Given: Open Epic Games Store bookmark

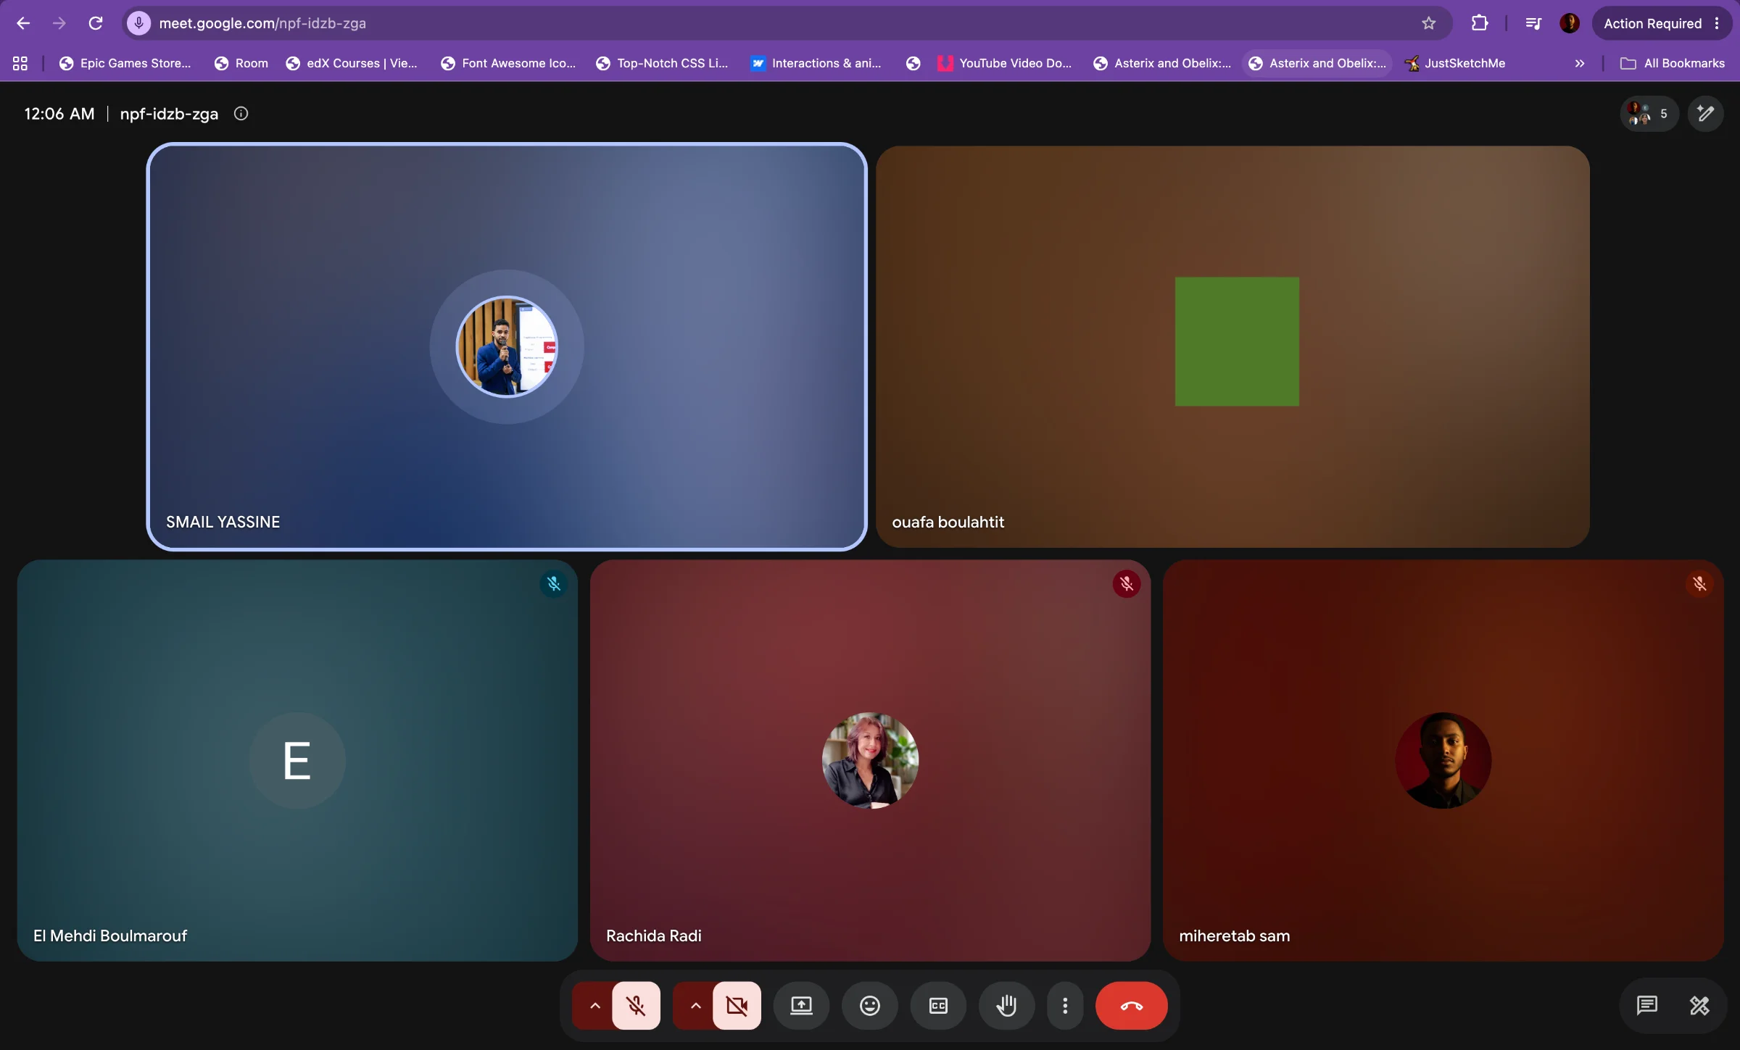Looking at the screenshot, I should pos(125,63).
